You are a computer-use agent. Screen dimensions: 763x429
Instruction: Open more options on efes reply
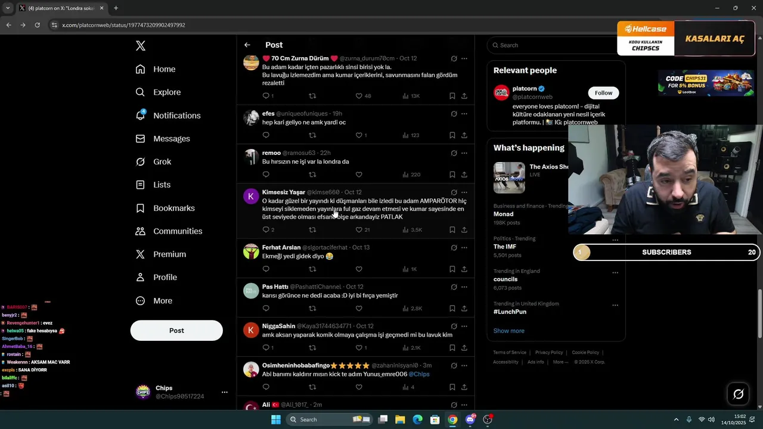click(464, 114)
